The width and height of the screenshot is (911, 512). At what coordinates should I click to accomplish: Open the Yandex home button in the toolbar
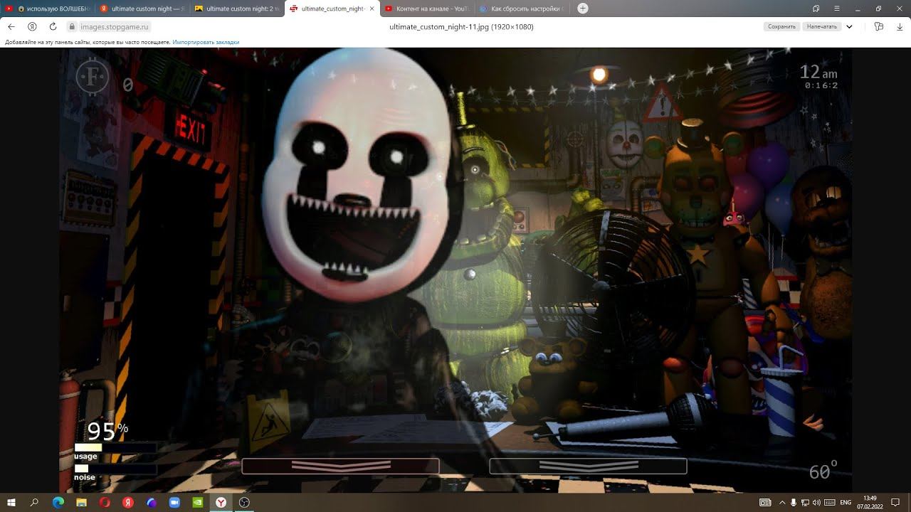[32, 26]
